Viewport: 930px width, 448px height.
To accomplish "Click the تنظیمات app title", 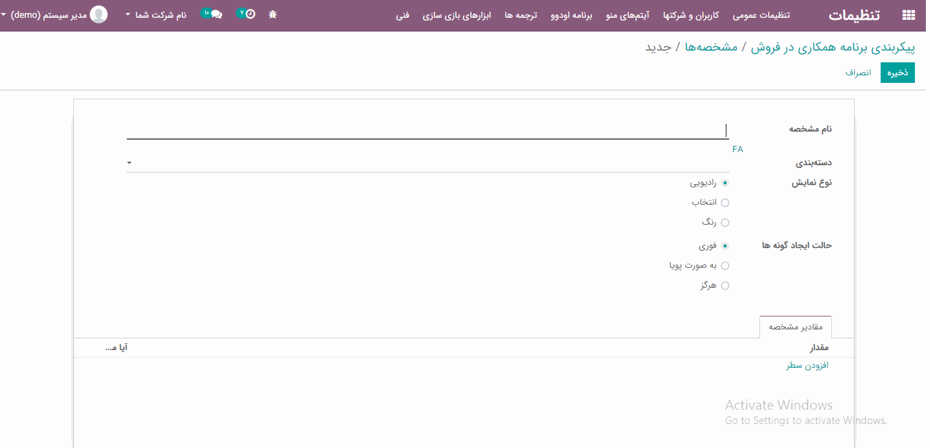I will click(x=855, y=15).
